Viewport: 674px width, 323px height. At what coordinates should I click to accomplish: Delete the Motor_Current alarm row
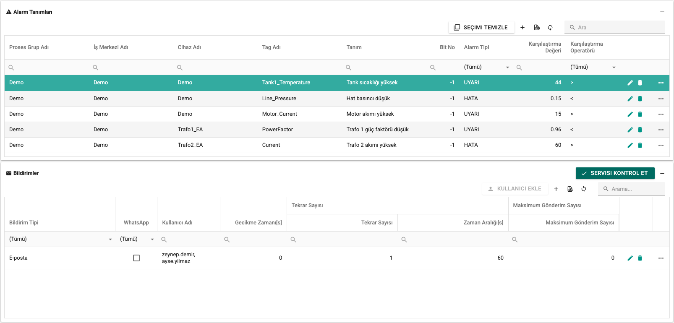click(640, 114)
